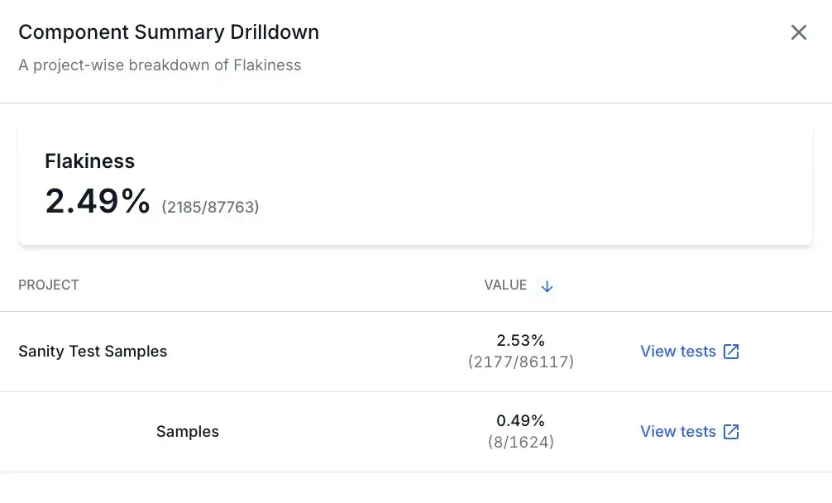
Task: Click the sort arrow beside VALUE
Action: pos(547,286)
